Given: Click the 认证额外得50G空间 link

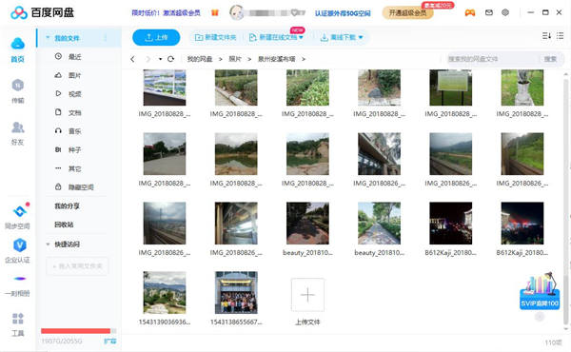Looking at the screenshot, I should coord(343,13).
